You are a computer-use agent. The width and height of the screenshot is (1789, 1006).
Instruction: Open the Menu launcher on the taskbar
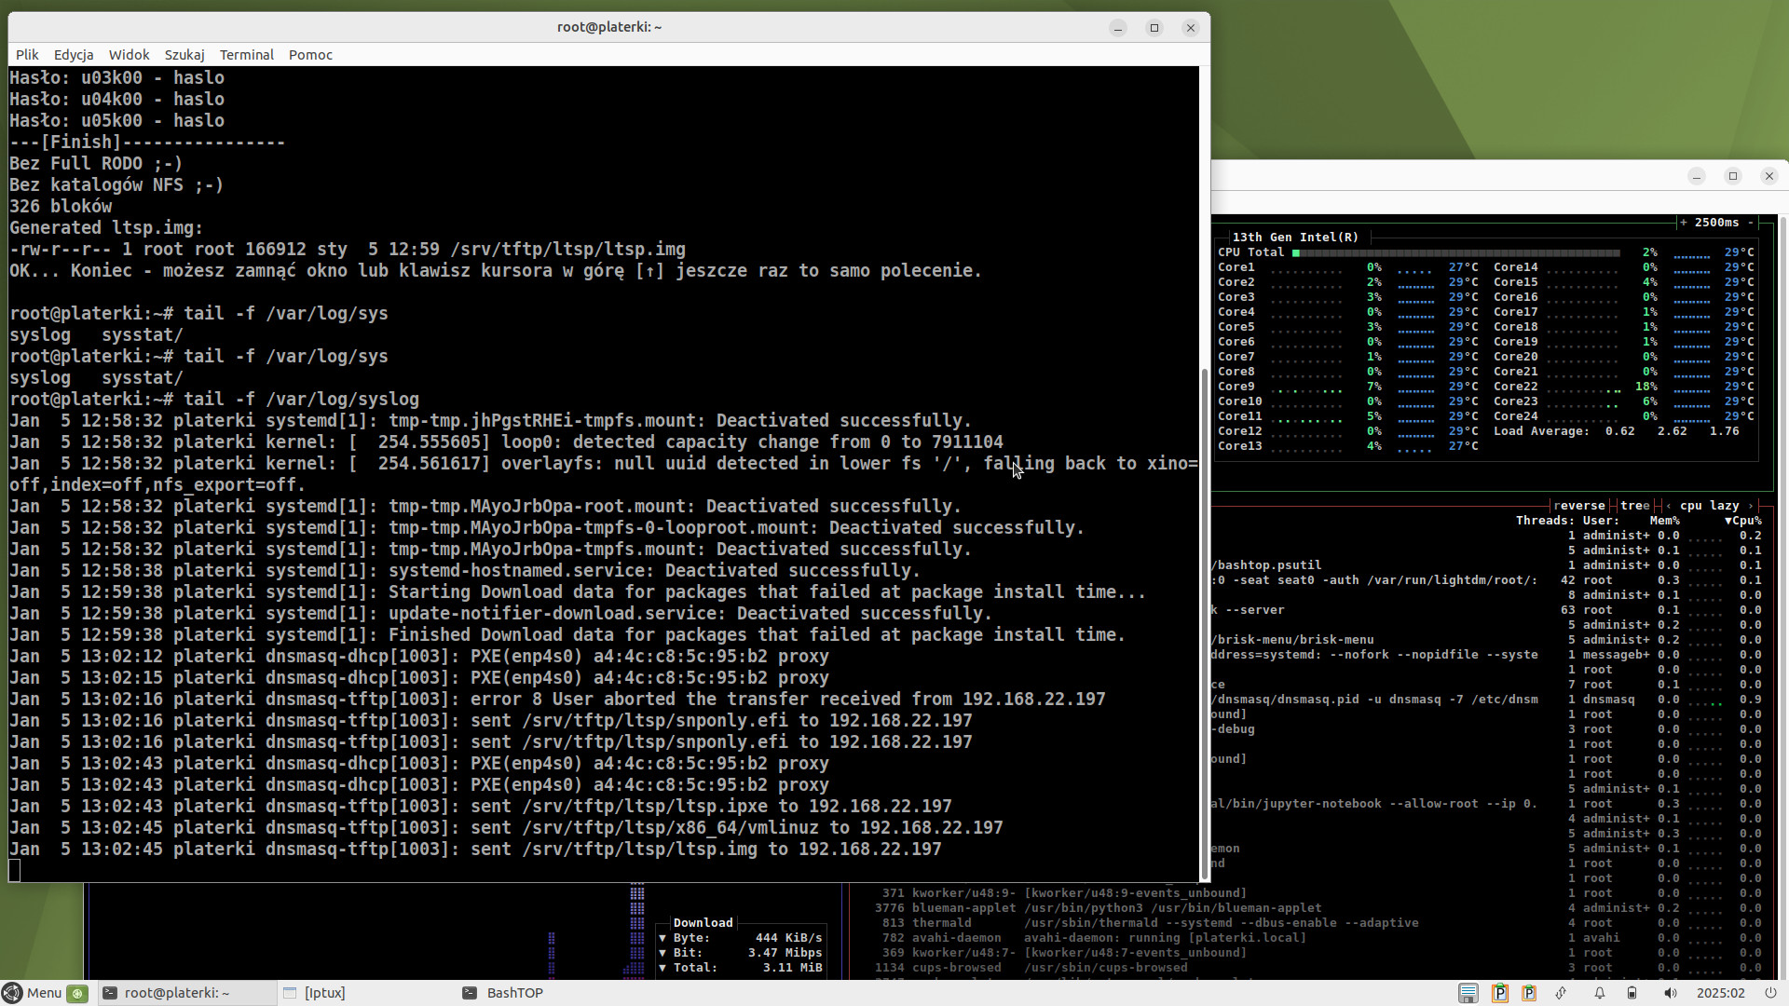pyautogui.click(x=33, y=993)
